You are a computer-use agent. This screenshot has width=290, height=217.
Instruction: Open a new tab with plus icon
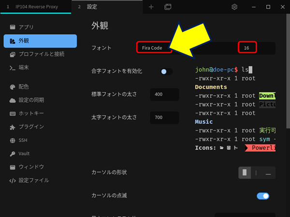pyautogui.click(x=151, y=7)
